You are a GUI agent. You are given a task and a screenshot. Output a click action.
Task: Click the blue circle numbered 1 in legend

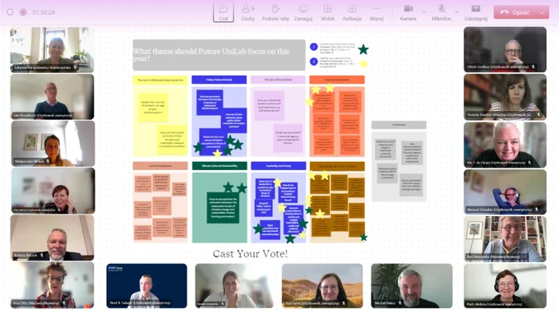tap(314, 47)
